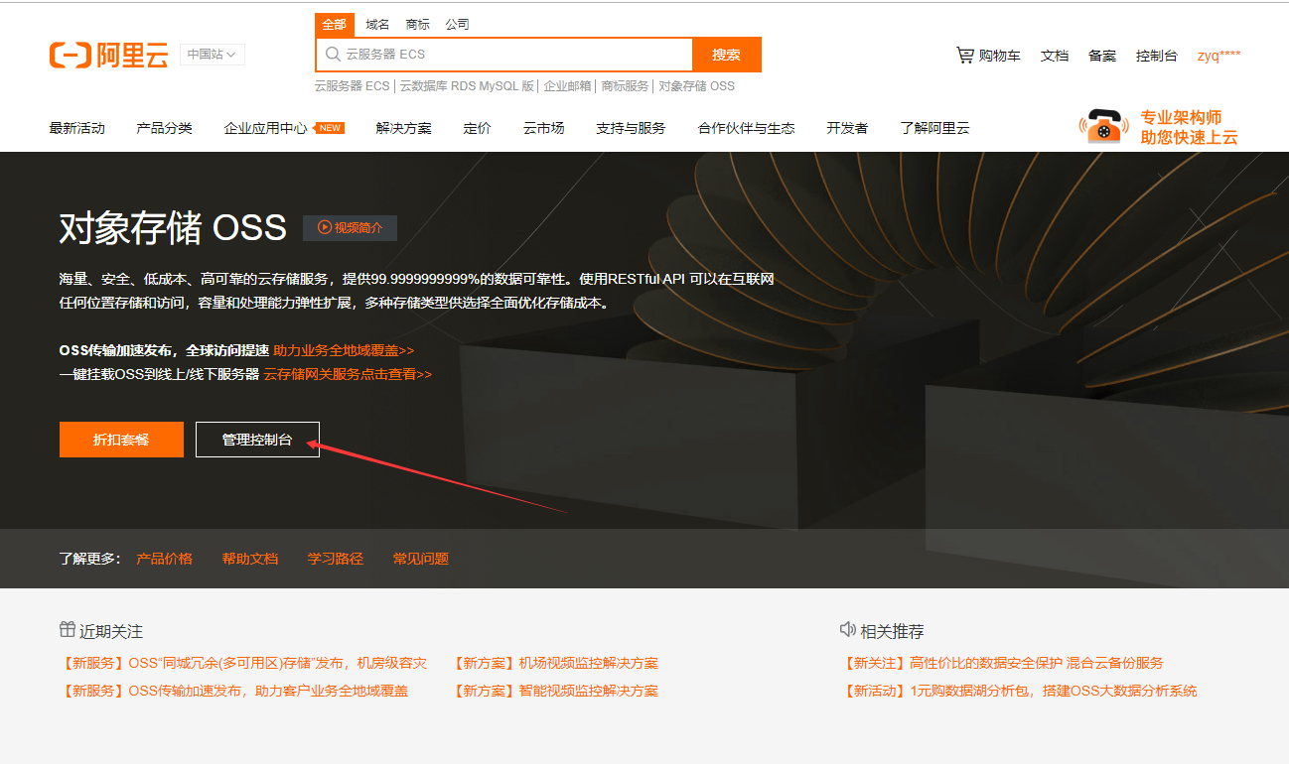Image resolution: width=1289 pixels, height=764 pixels.
Task: Open the 控制台 link in header
Action: [x=1157, y=56]
